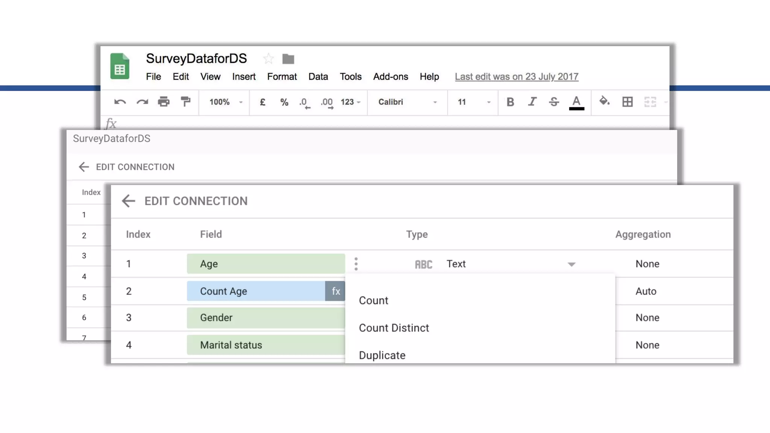Expand the Text type dropdown for Age
The height and width of the screenshot is (433, 770).
point(571,264)
